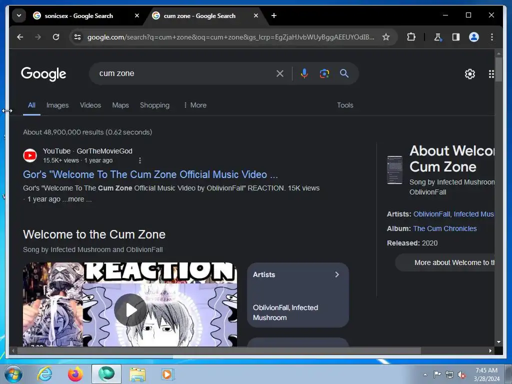
Task: Open the Chrome profile avatar
Action: click(x=474, y=37)
